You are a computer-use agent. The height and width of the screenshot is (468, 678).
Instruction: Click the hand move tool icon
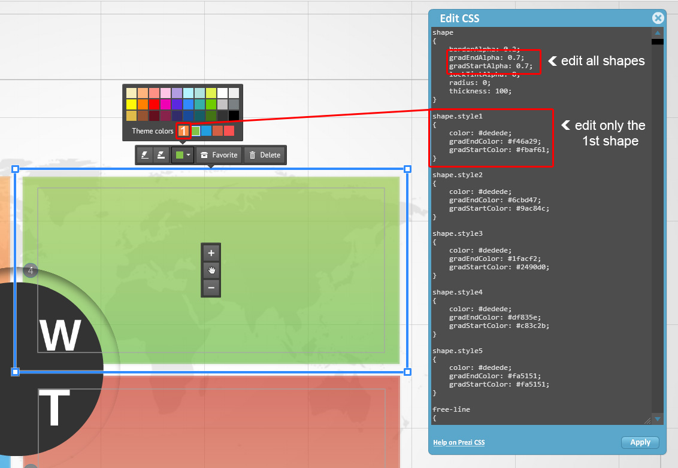(211, 271)
